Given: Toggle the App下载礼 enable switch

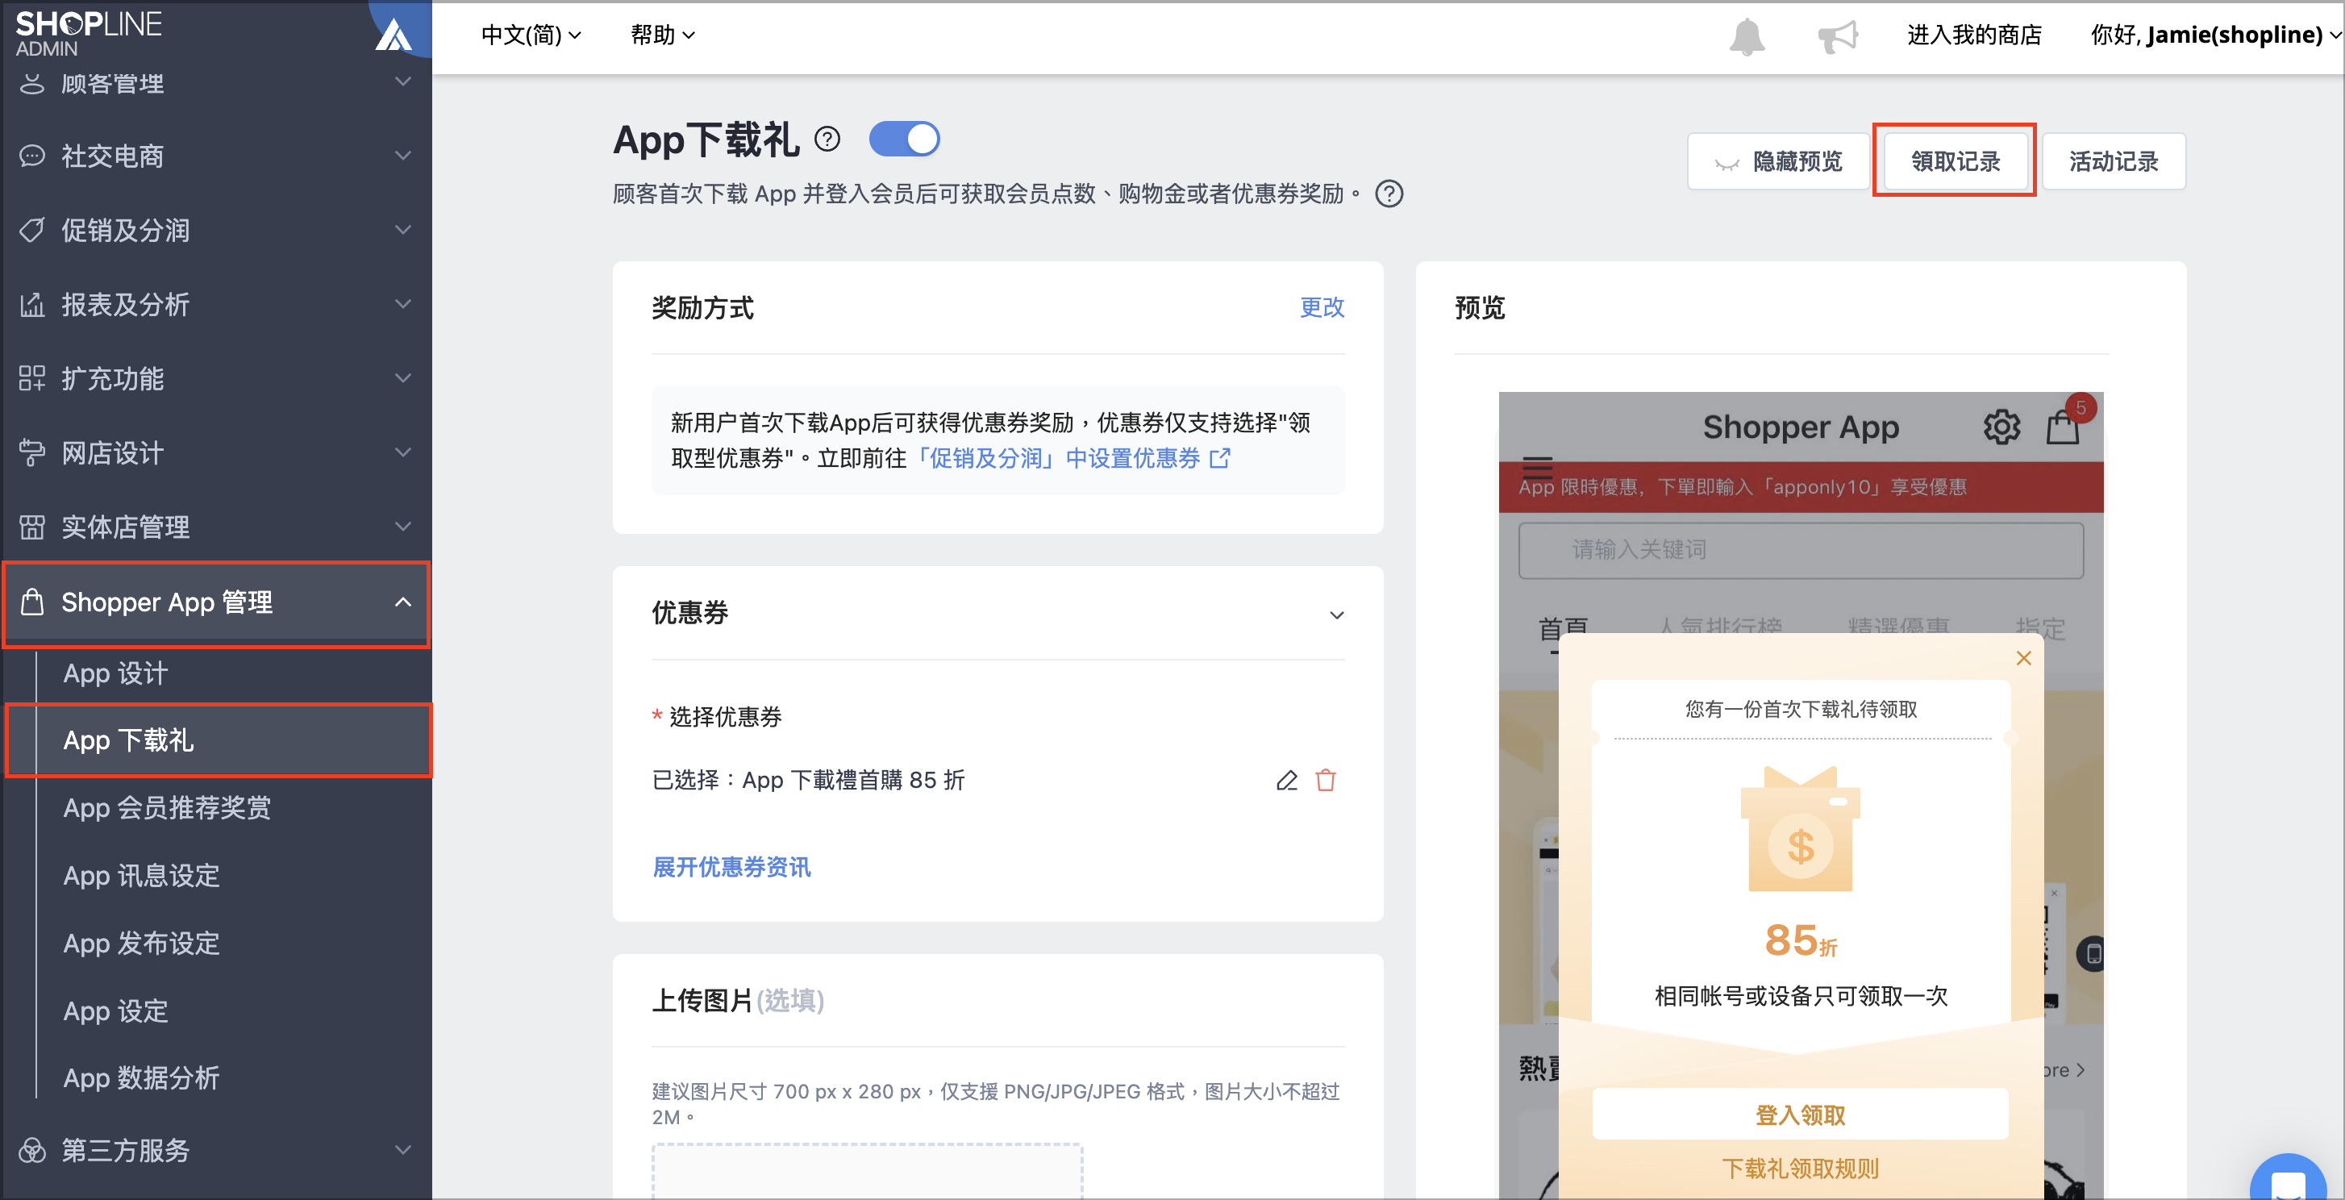Looking at the screenshot, I should click(904, 140).
